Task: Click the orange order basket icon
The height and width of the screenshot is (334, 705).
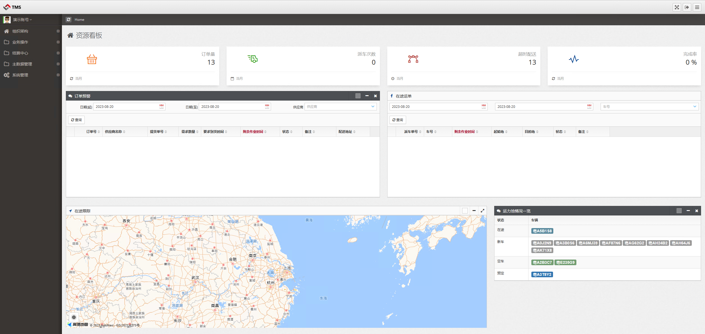Action: pos(92,59)
